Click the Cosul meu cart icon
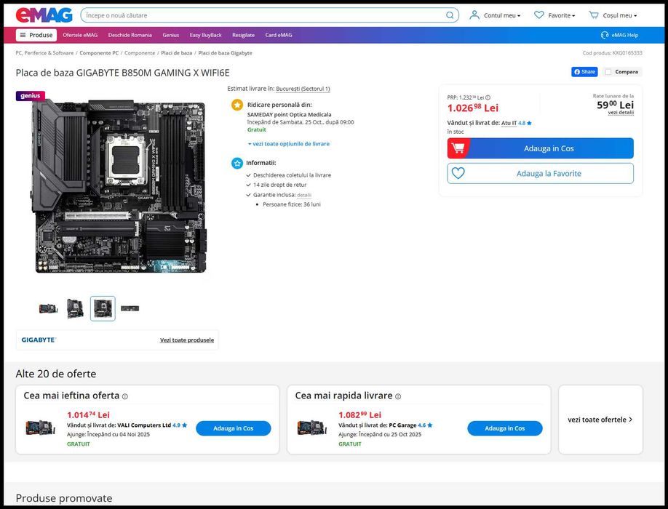The width and height of the screenshot is (668, 509). pyautogui.click(x=594, y=15)
